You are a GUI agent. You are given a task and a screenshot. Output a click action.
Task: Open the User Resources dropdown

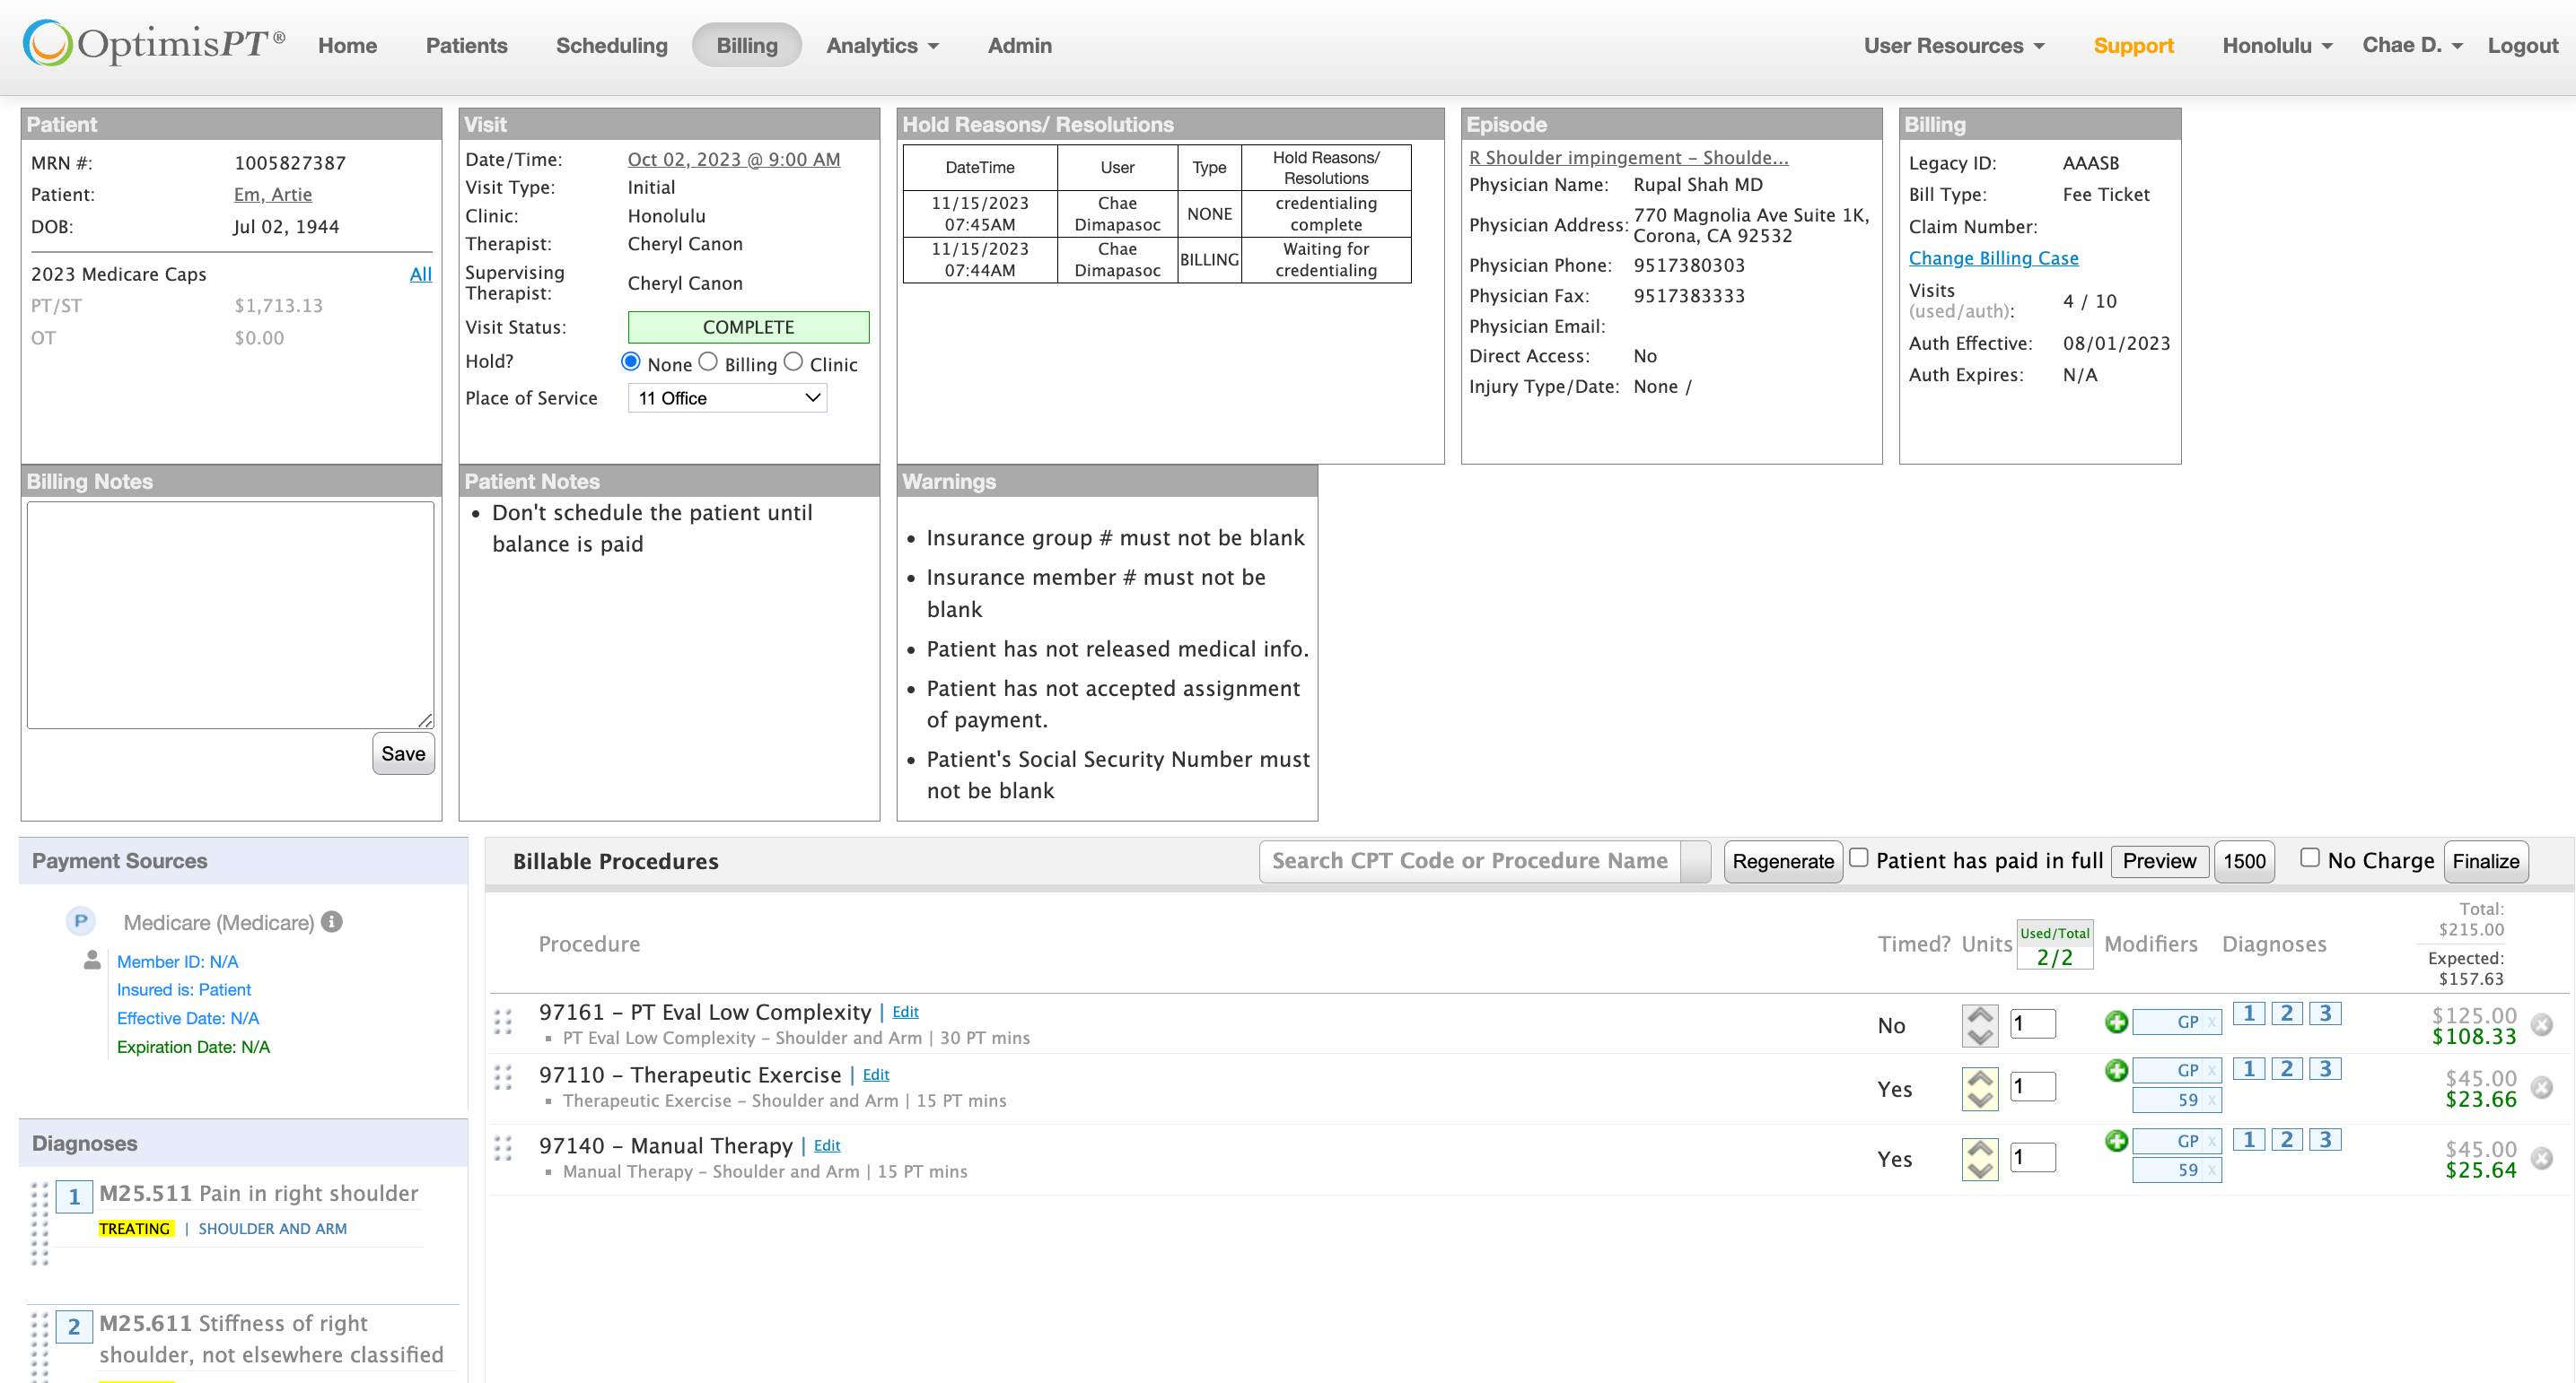[x=1953, y=45]
